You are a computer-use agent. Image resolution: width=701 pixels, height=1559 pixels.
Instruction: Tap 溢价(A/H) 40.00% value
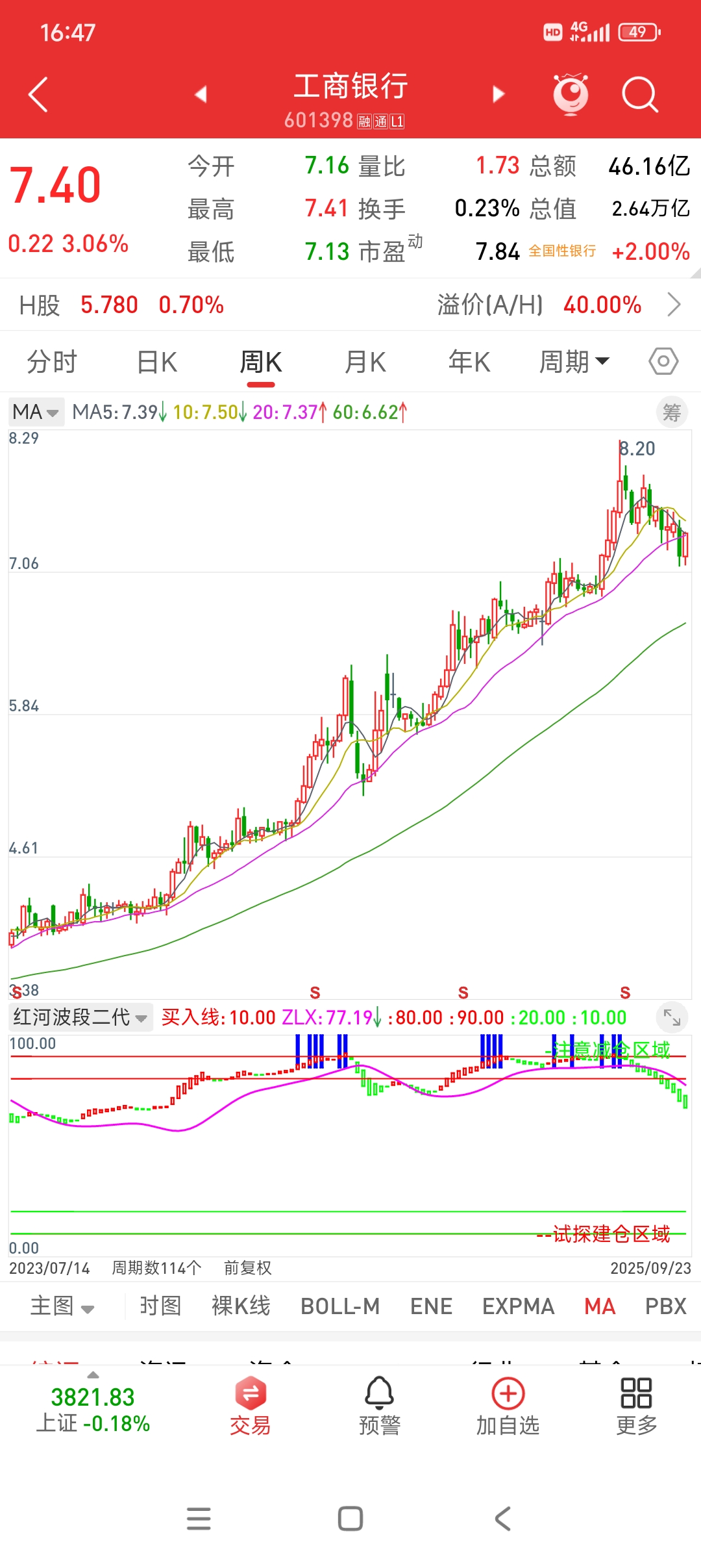pos(602,305)
